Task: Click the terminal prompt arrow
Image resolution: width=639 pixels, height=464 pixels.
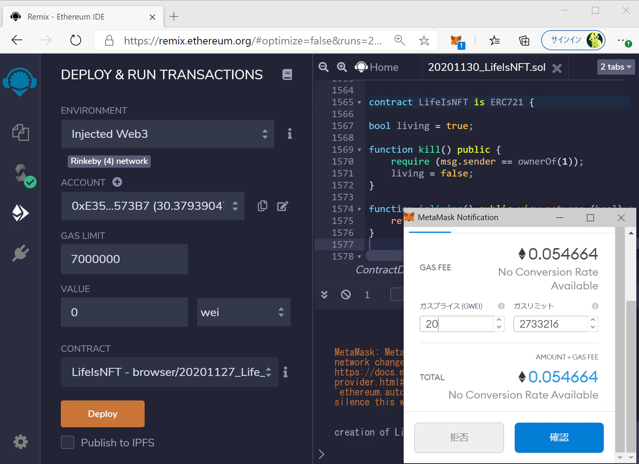Action: tap(321, 454)
